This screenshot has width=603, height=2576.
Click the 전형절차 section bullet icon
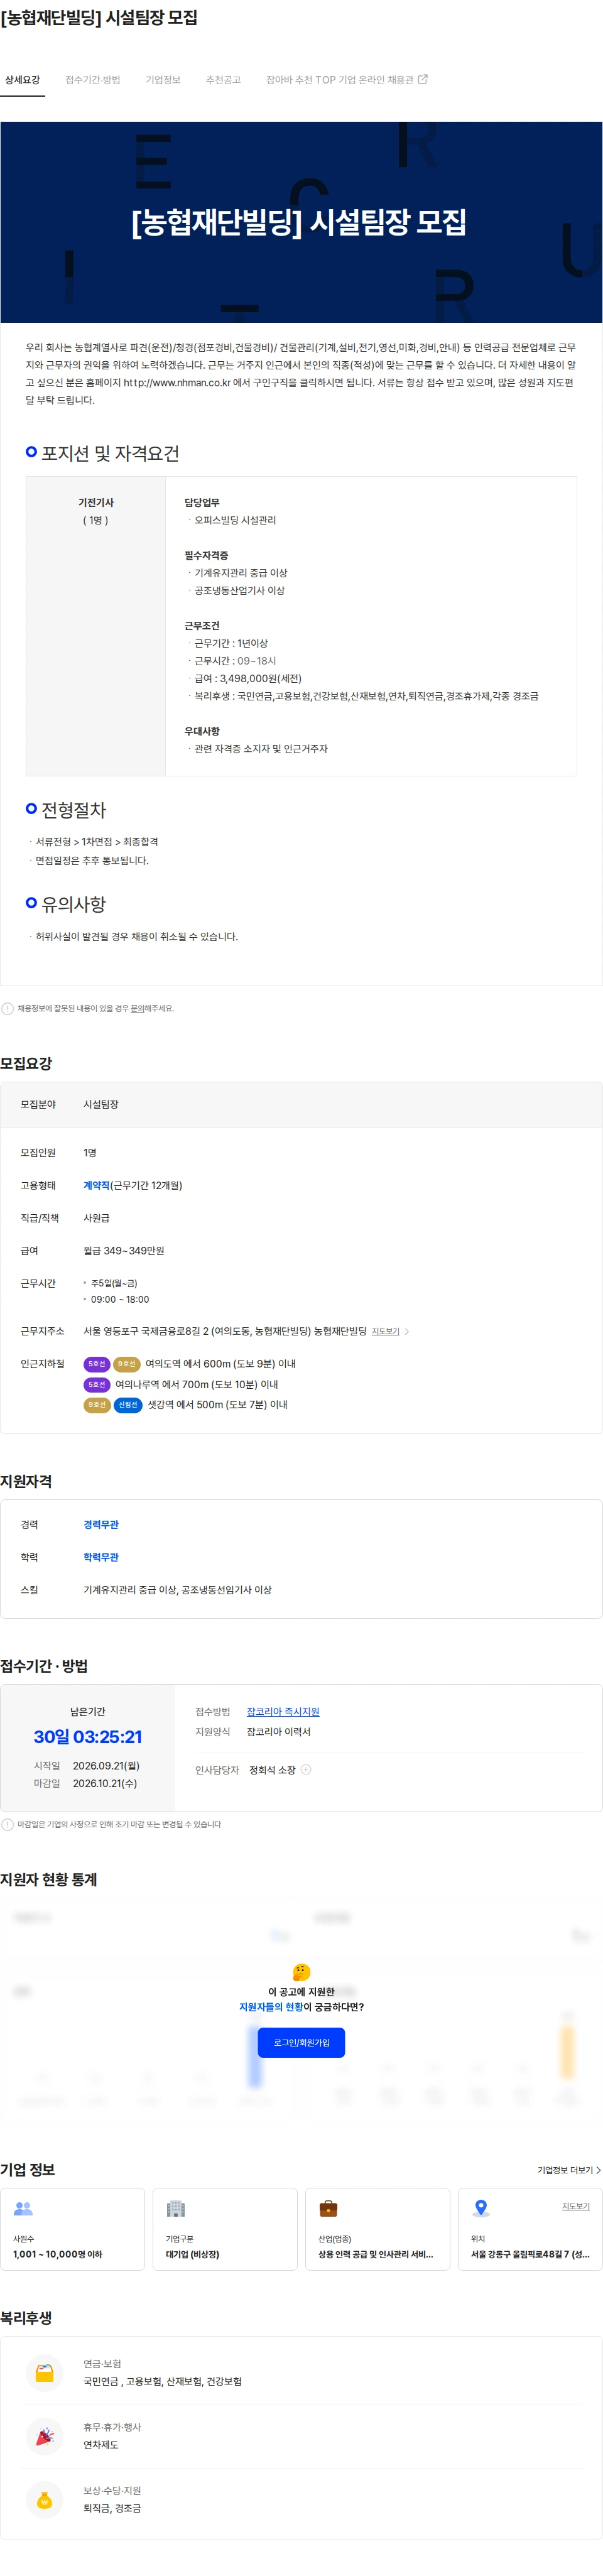tap(31, 808)
